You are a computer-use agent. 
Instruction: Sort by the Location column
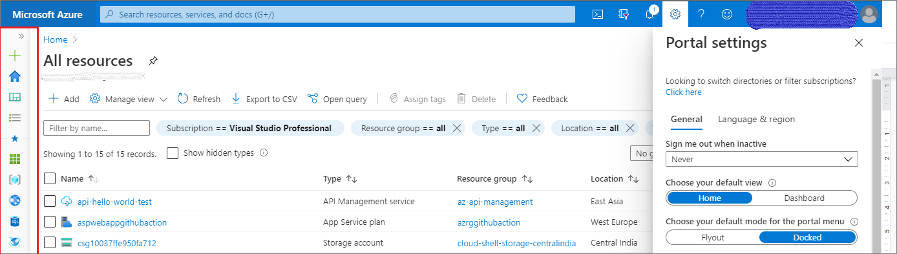(615, 178)
